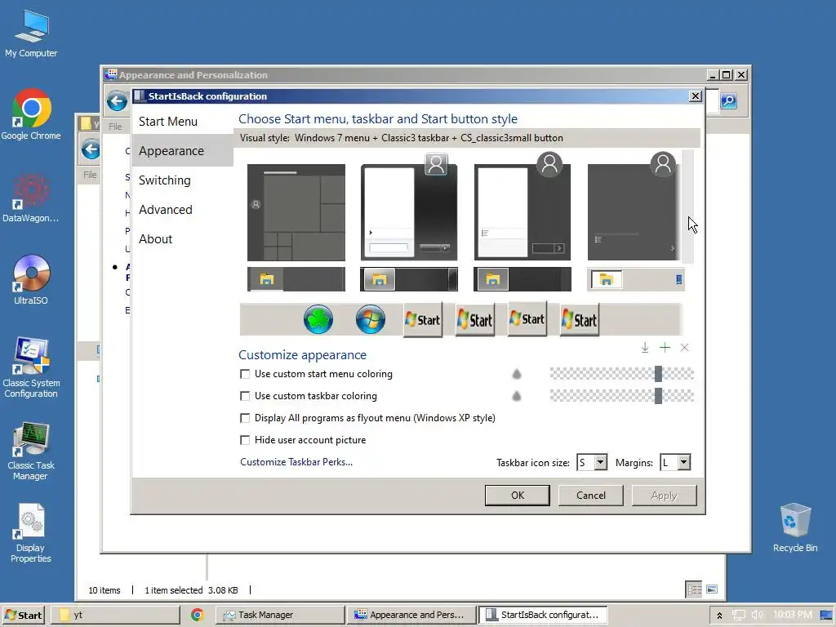Open Google Chrome desktop shortcut

coord(31,114)
